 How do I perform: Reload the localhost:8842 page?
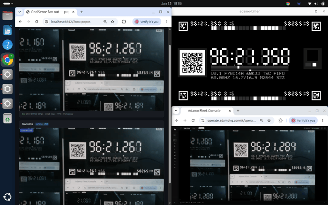pyautogui.click(x=37, y=22)
